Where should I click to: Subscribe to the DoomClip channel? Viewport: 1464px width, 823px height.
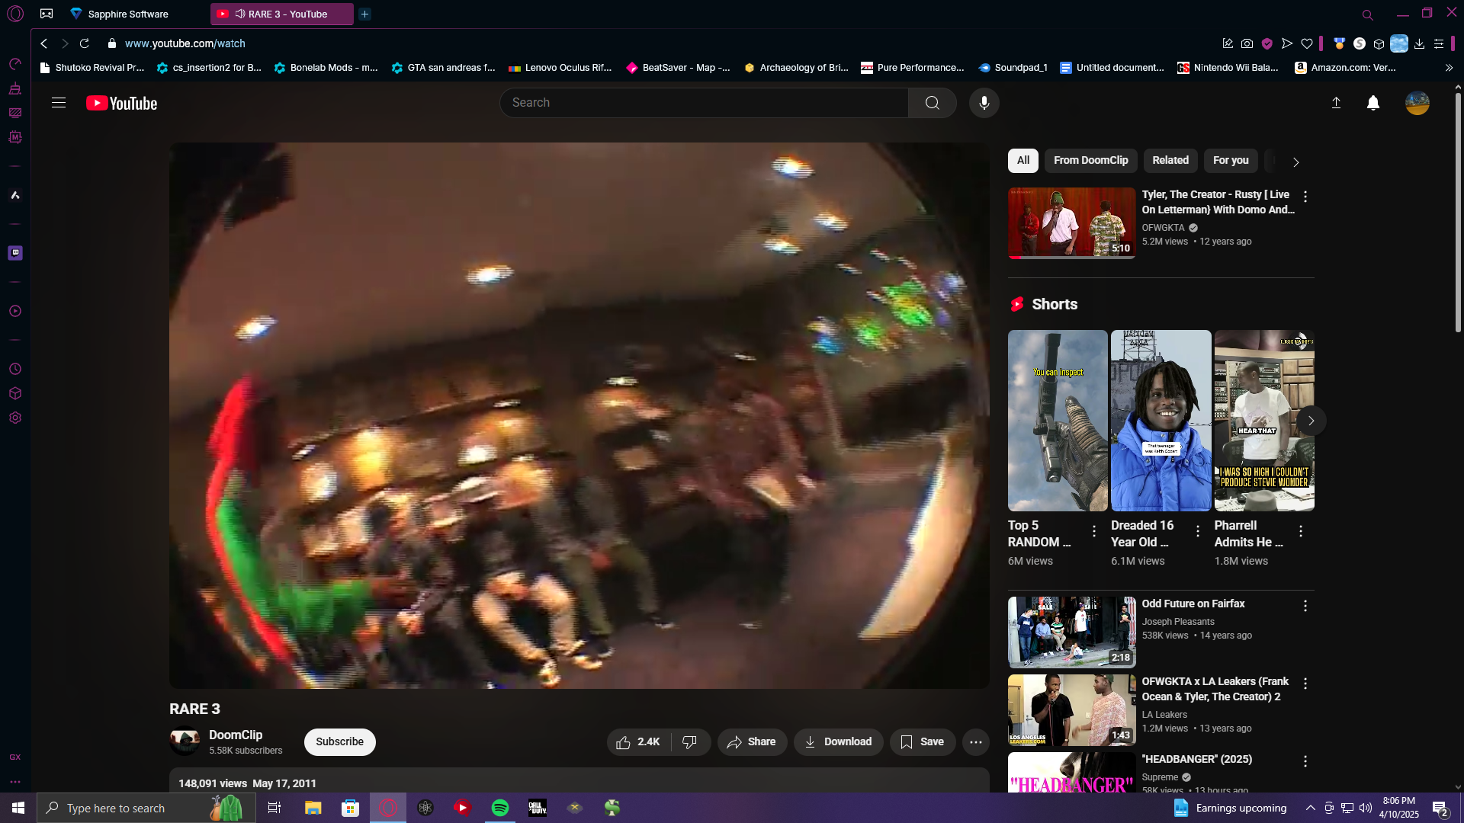(339, 742)
